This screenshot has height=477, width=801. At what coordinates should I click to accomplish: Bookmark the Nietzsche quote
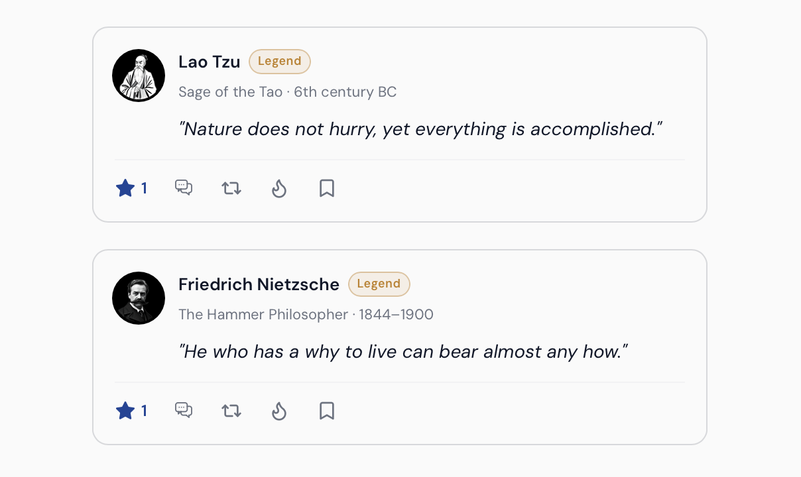[326, 411]
